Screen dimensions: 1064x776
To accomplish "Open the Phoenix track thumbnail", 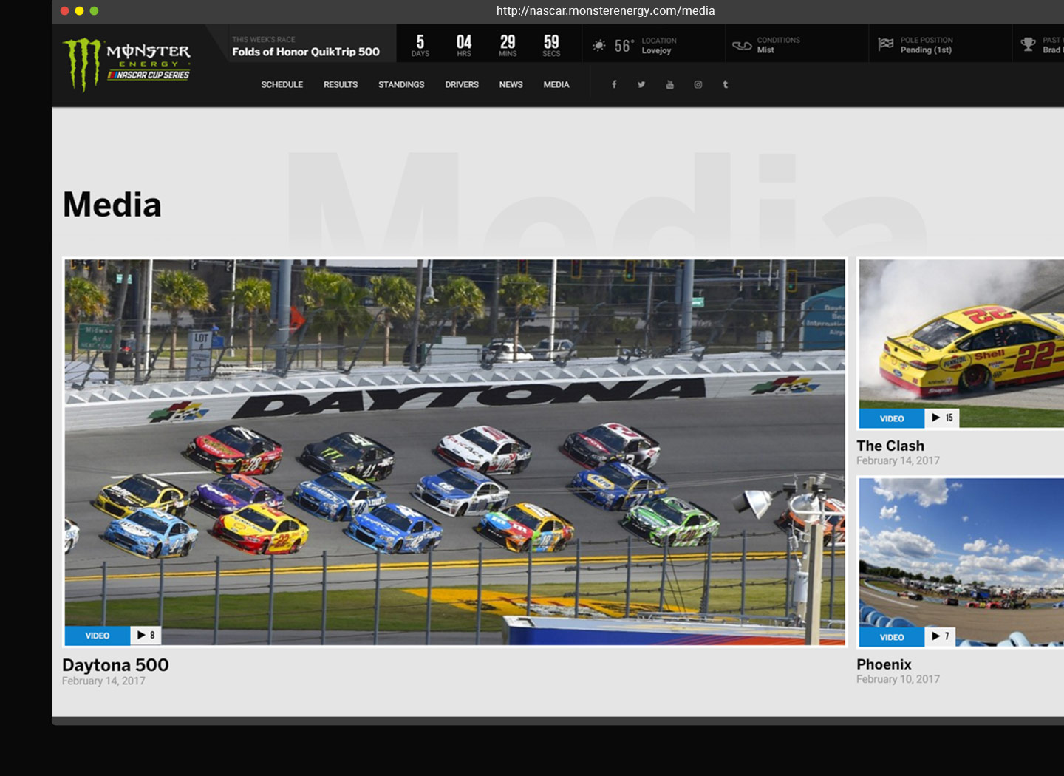I will point(961,562).
